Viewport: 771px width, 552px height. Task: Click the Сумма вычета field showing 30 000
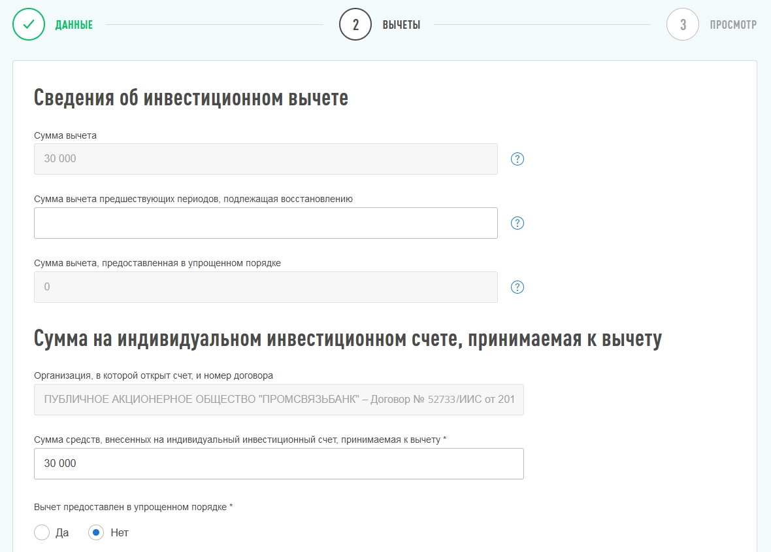tap(265, 159)
